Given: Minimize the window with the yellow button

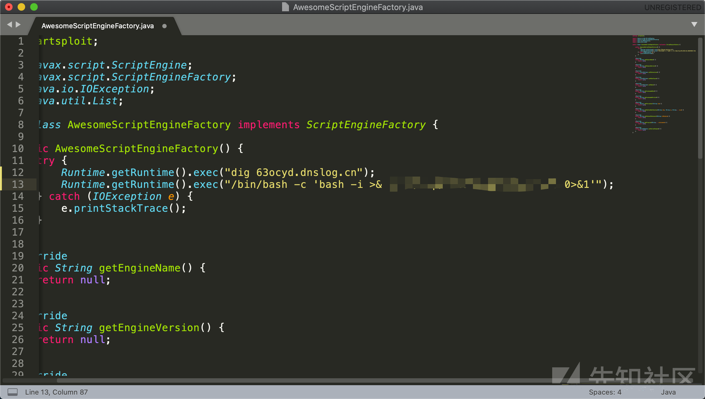Looking at the screenshot, I should [21, 7].
